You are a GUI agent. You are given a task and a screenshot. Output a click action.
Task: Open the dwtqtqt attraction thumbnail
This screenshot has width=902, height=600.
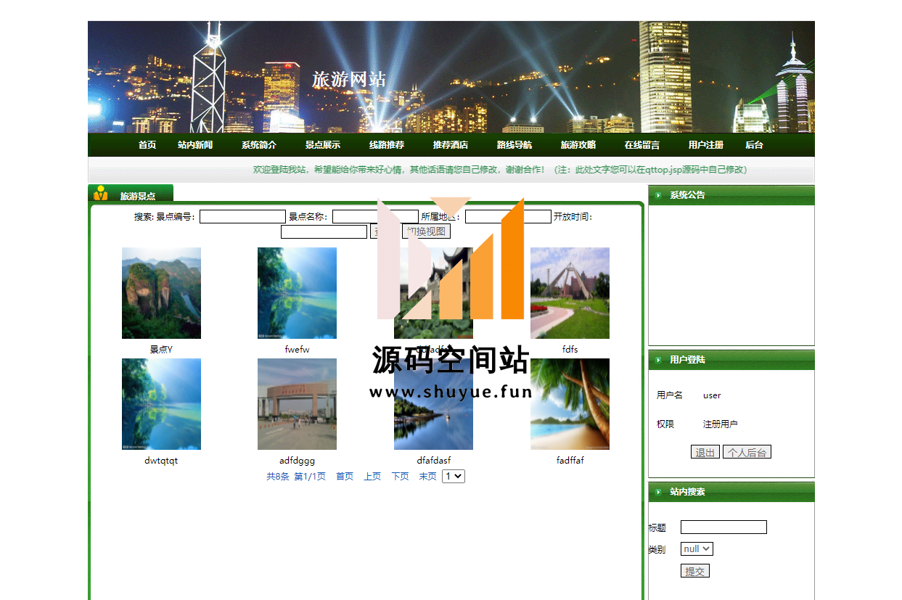coord(161,404)
